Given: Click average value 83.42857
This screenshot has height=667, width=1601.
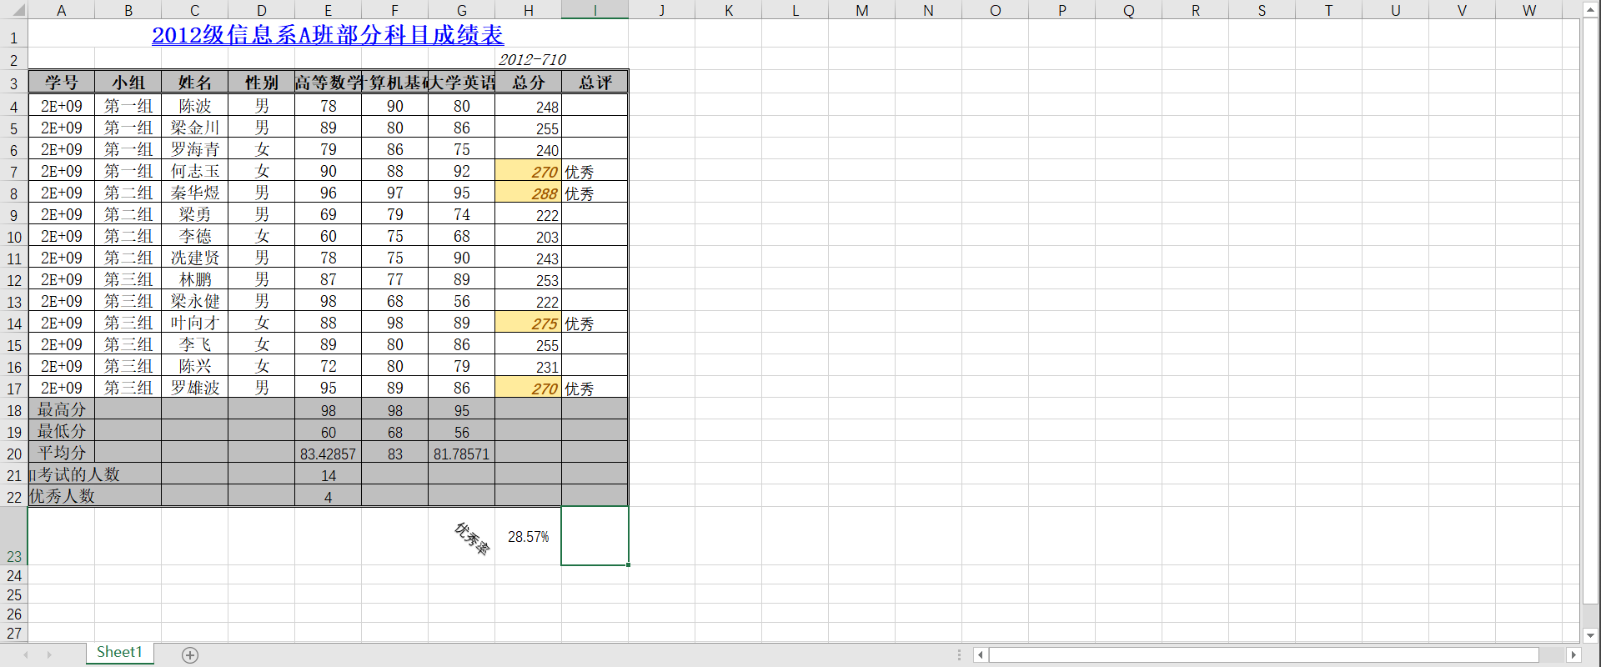Looking at the screenshot, I should click(328, 453).
